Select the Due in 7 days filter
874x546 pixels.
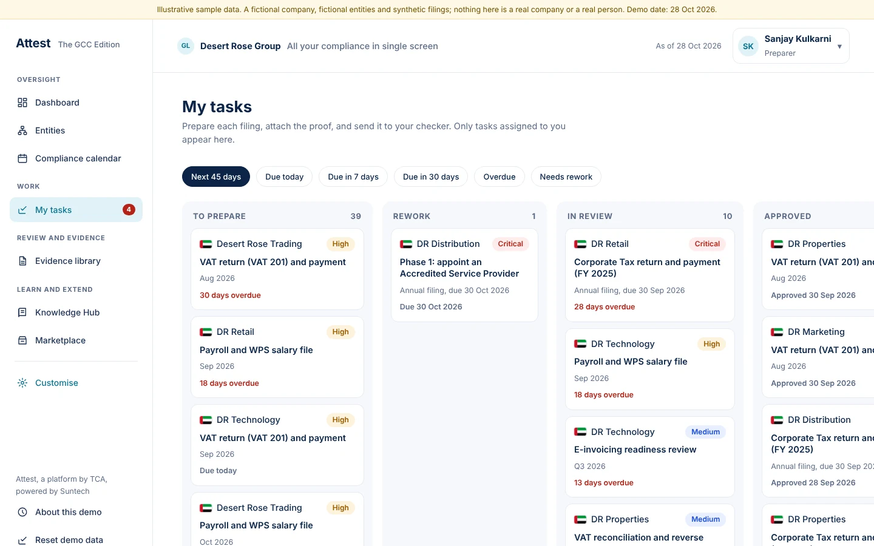pos(353,177)
